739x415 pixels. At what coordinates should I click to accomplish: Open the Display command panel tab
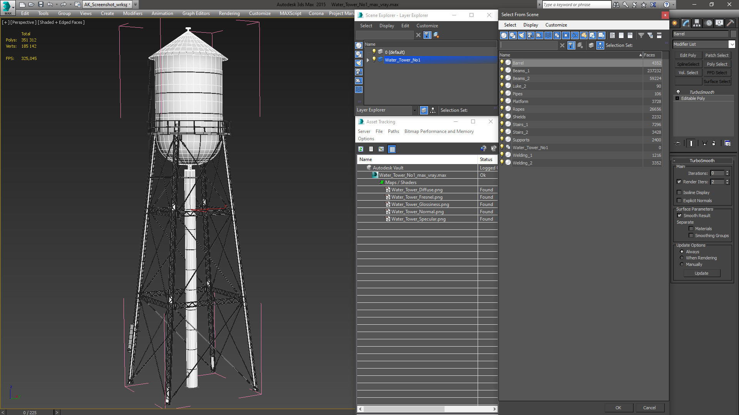coord(719,23)
